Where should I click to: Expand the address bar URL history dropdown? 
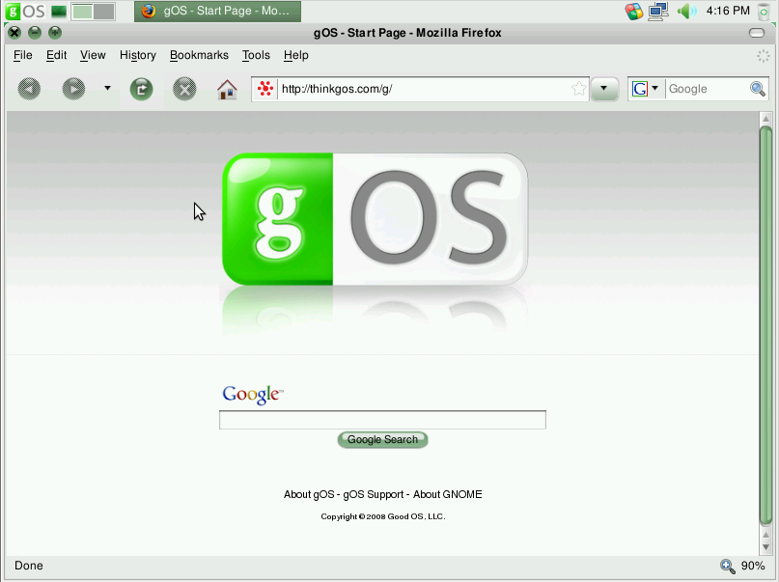pos(604,89)
